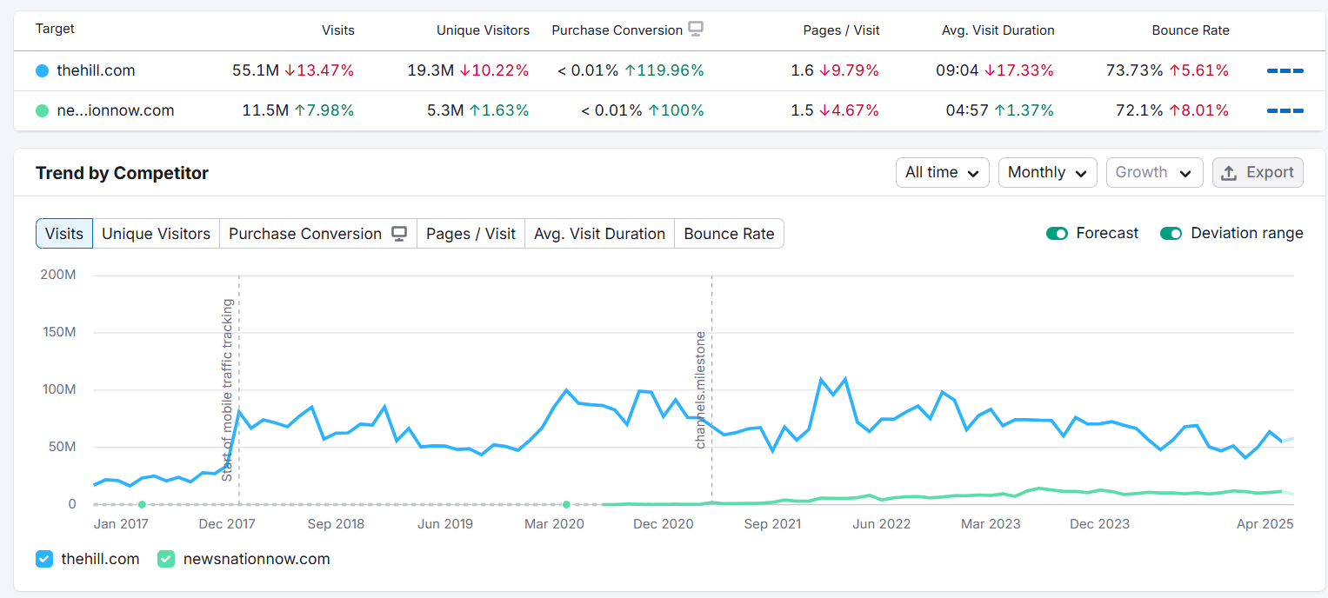
Task: Uncheck thehill.com legend checkbox
Action: tap(44, 559)
